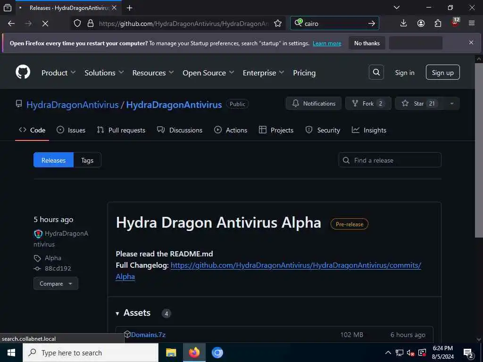Click the Windows taskbar search box
483x362 pixels.
coord(91,353)
